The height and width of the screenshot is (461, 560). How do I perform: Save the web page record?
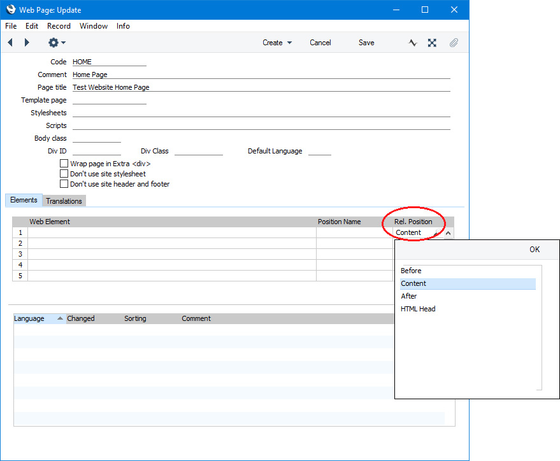[x=366, y=43]
